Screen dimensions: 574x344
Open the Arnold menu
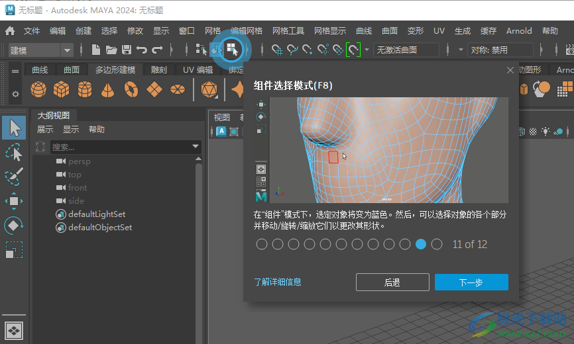click(x=519, y=31)
